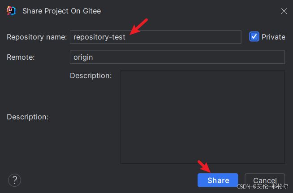Screen dimensions: 293x193
Task: Click the "Repository name:" label
Action: [x=37, y=37]
